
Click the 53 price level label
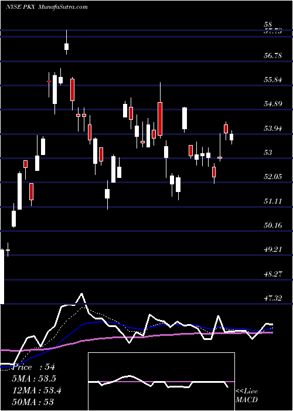pyautogui.click(x=268, y=152)
